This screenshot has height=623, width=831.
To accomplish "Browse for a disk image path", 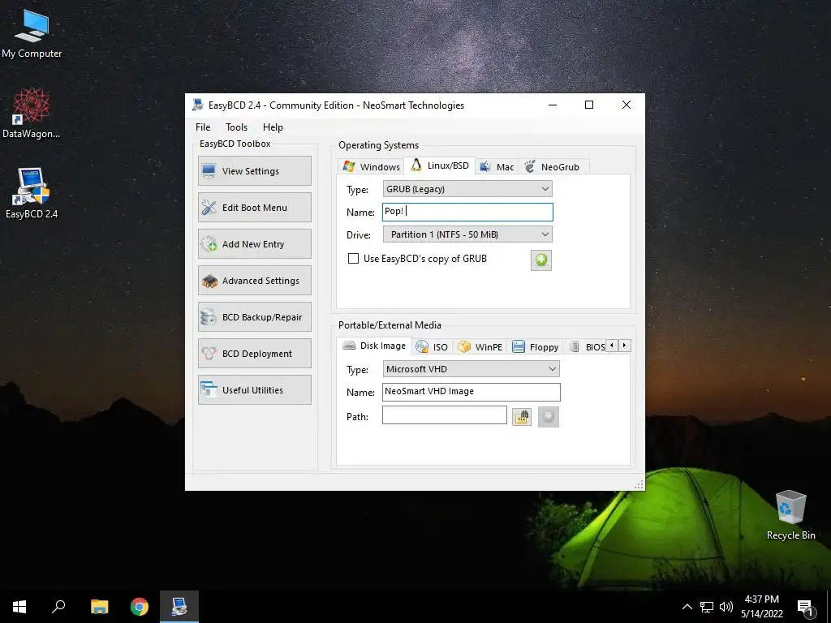I will click(522, 417).
